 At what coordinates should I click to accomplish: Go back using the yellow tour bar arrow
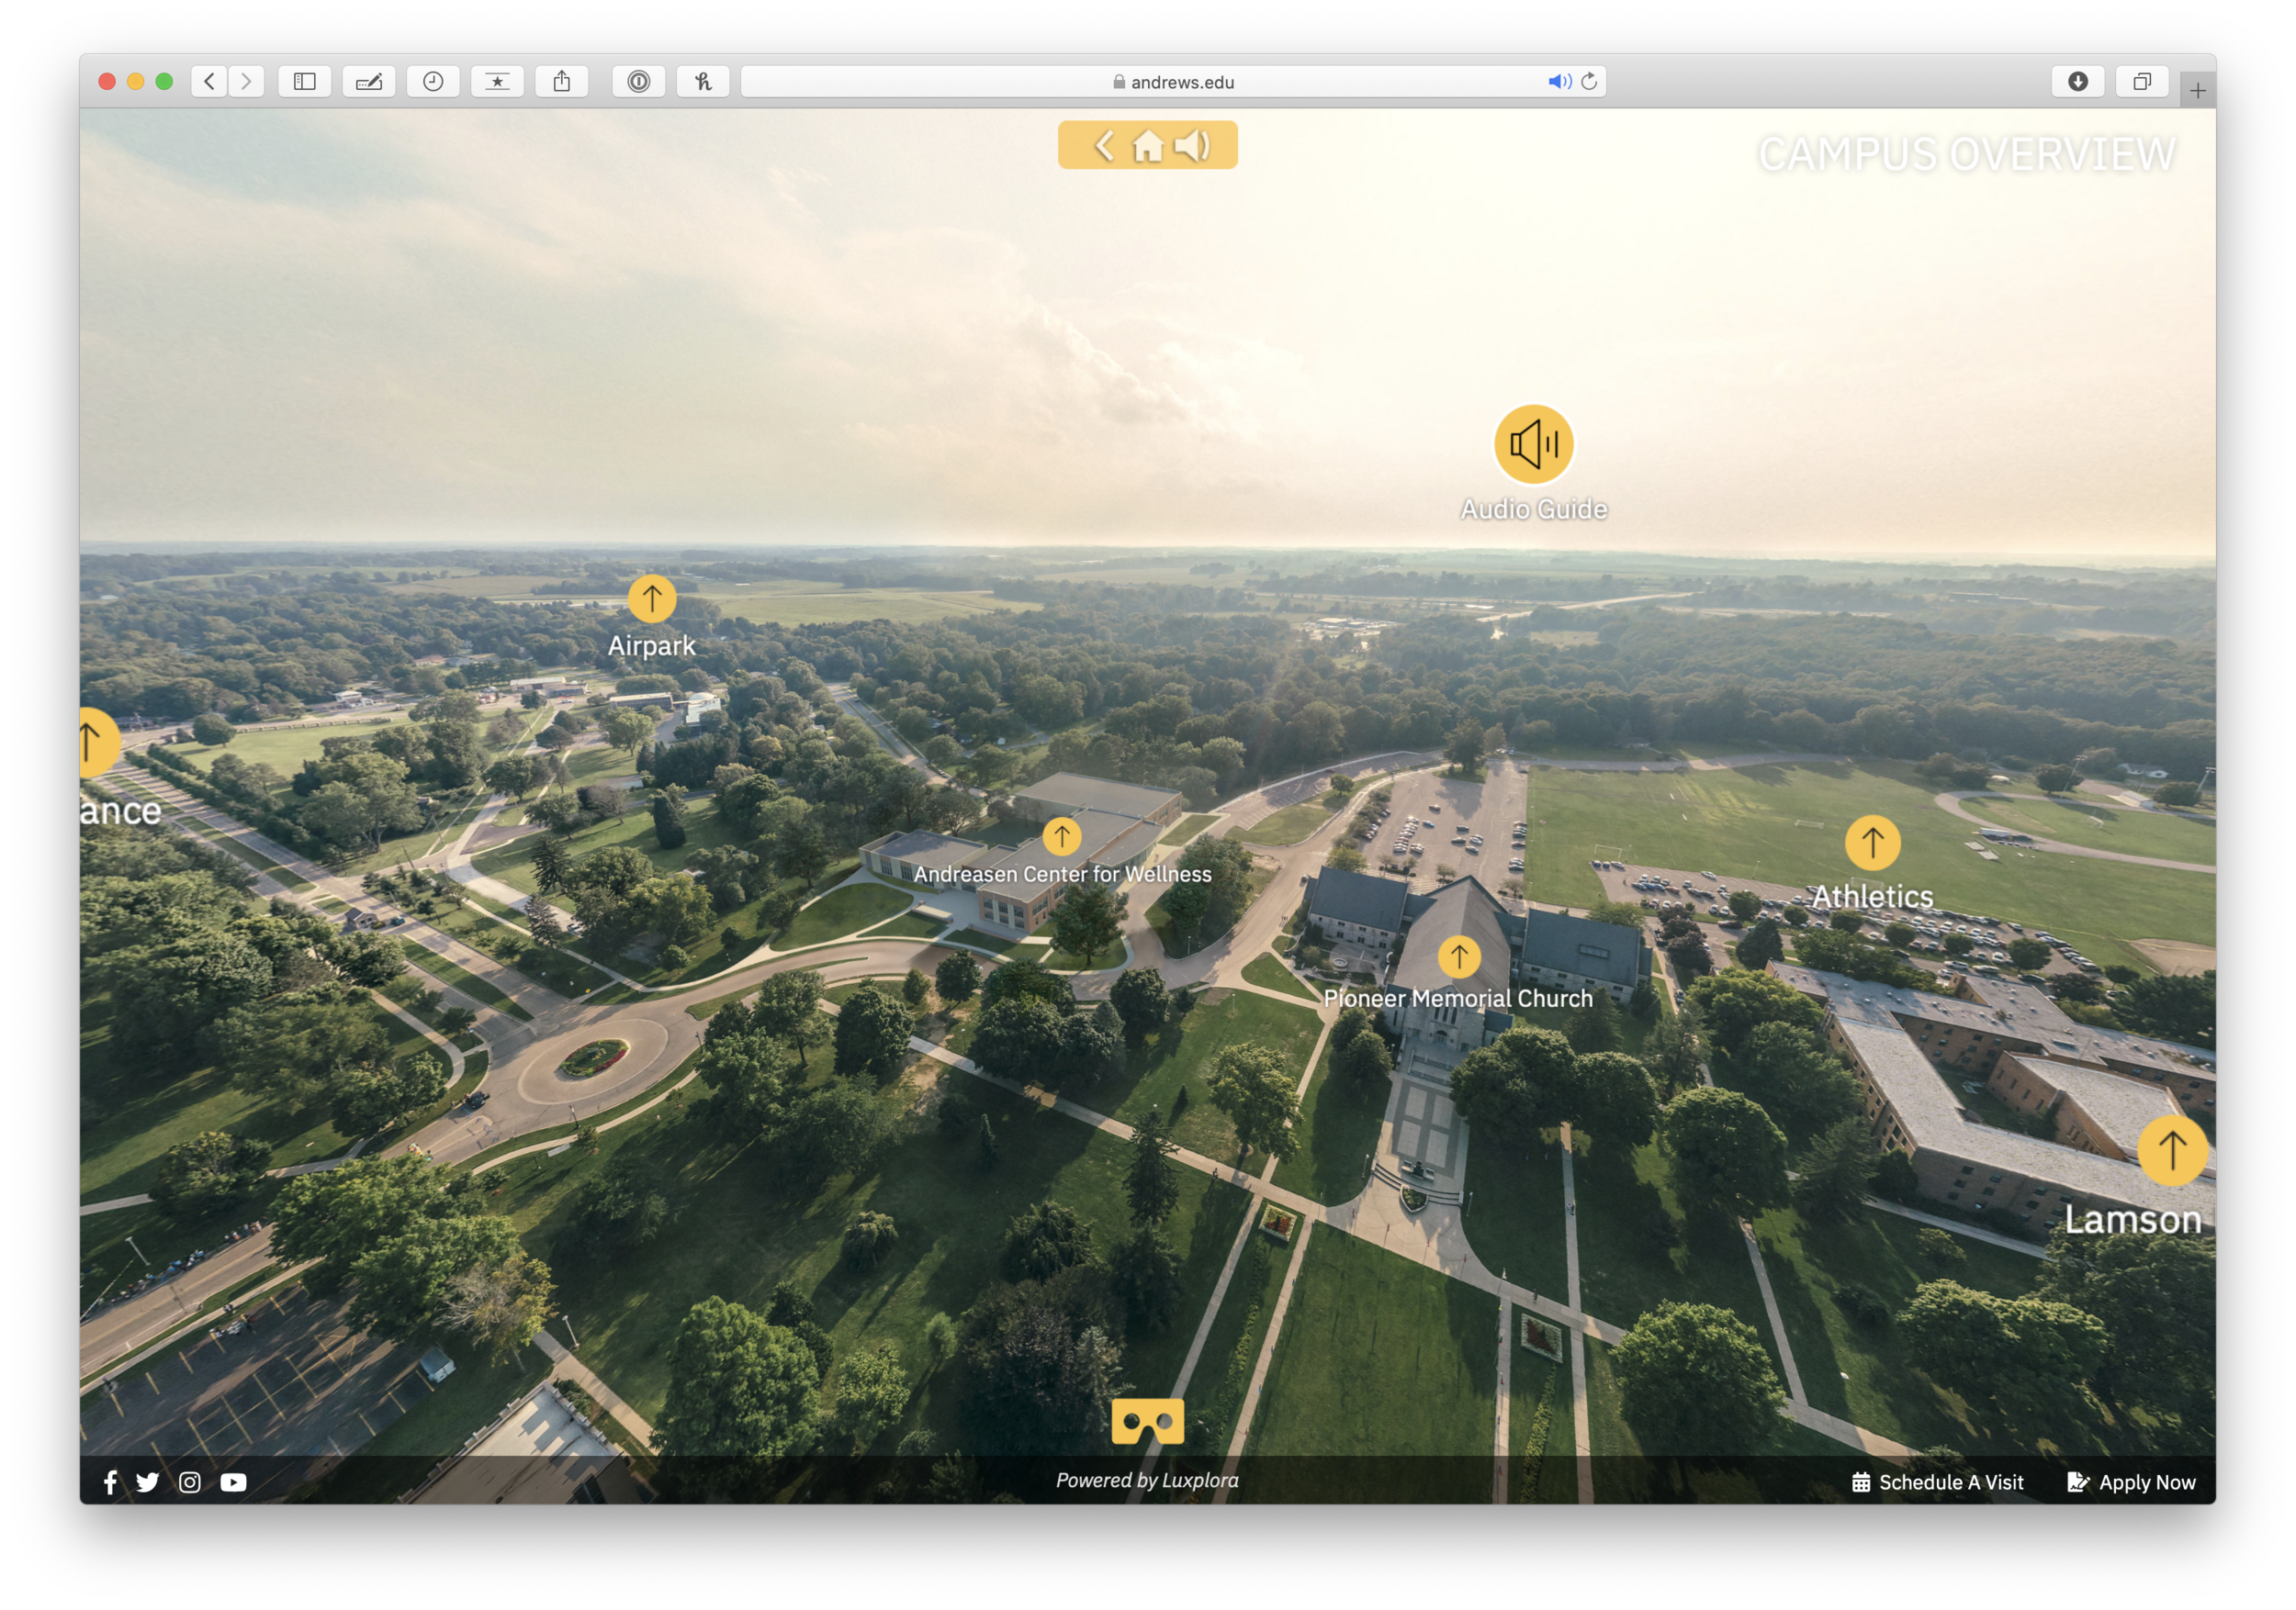(1103, 146)
